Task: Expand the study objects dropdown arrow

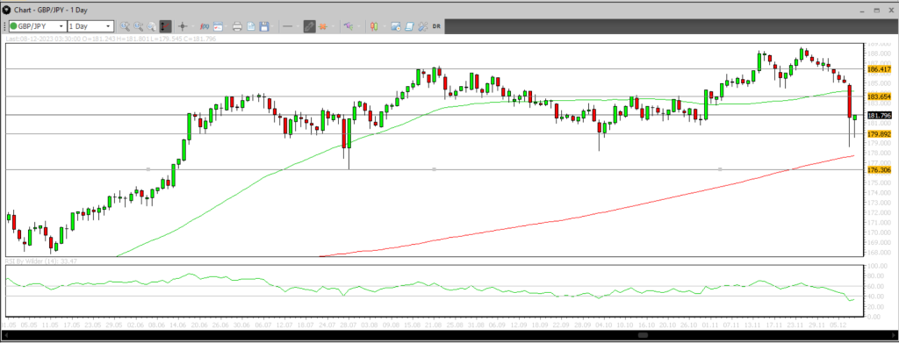Action: pos(359,26)
